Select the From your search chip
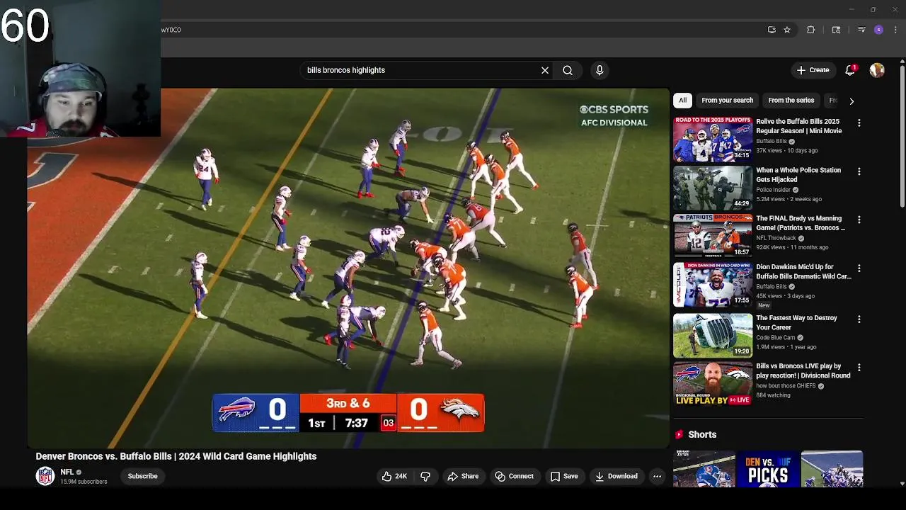This screenshot has width=906, height=510. click(727, 101)
